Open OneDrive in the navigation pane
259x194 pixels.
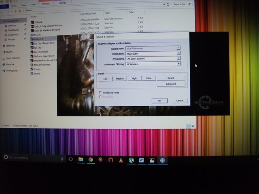pyautogui.click(x=11, y=46)
